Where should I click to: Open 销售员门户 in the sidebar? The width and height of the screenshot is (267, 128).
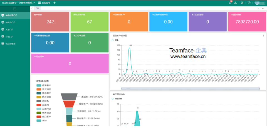(x=15, y=22)
